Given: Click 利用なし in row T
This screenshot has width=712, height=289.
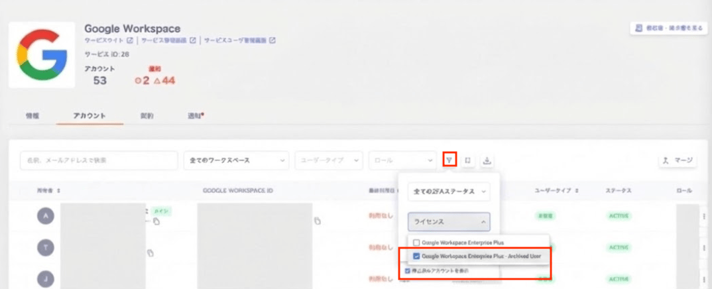Looking at the screenshot, I should click(x=381, y=248).
